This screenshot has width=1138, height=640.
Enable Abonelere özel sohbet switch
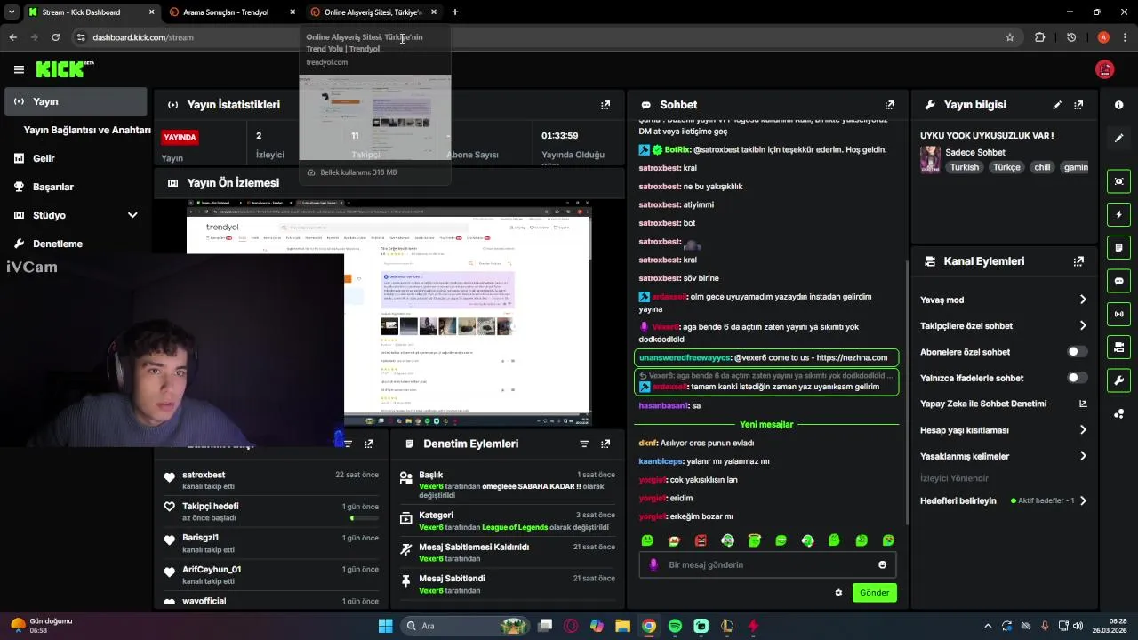coord(1077,352)
